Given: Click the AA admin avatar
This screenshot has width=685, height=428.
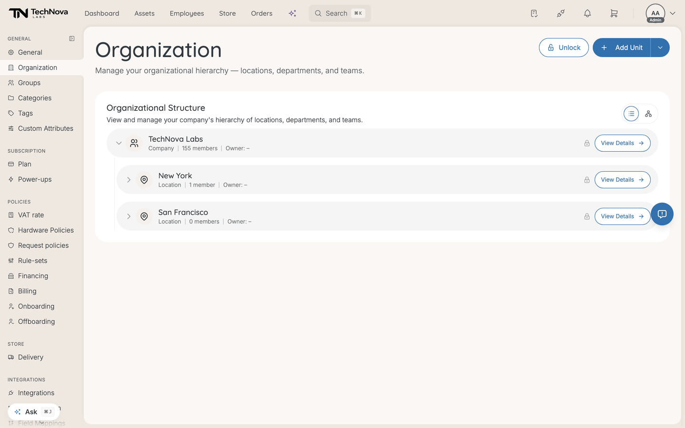Looking at the screenshot, I should tap(656, 13).
